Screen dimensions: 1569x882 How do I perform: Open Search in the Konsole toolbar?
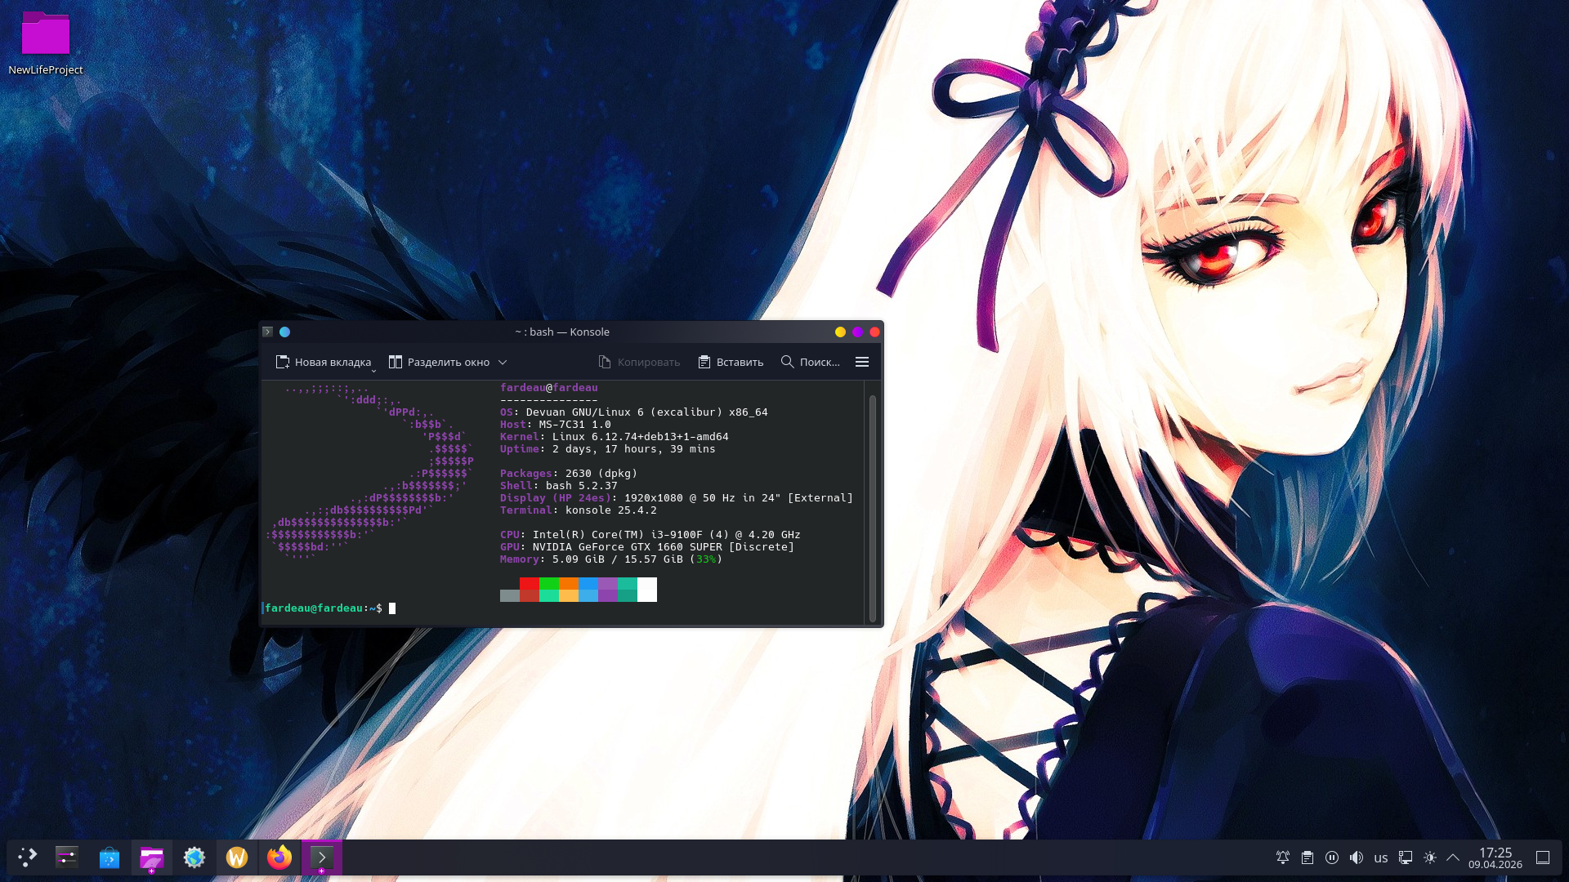tap(810, 363)
